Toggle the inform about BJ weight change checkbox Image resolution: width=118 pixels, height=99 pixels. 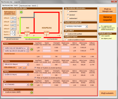click(x=100, y=28)
